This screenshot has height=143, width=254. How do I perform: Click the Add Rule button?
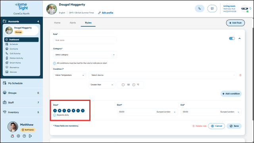point(235,23)
